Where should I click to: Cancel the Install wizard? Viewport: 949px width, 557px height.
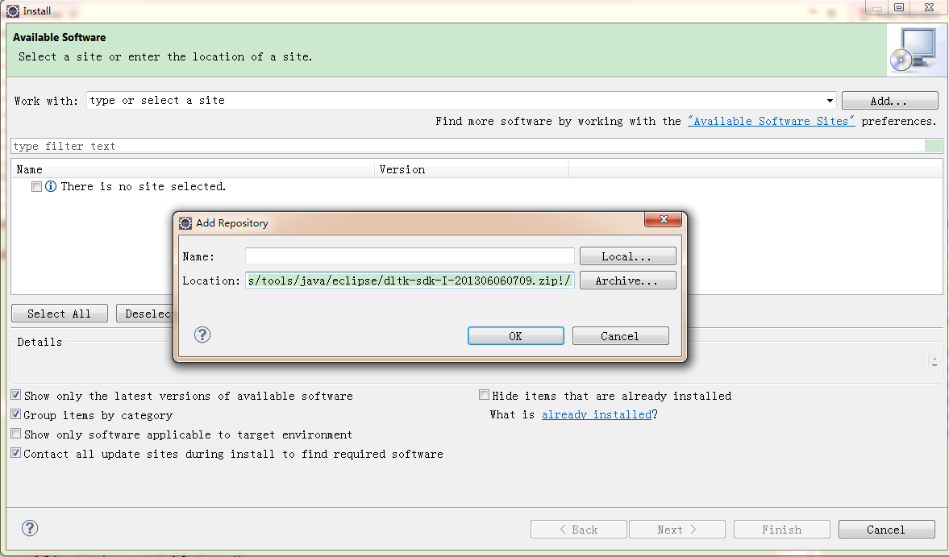887,529
